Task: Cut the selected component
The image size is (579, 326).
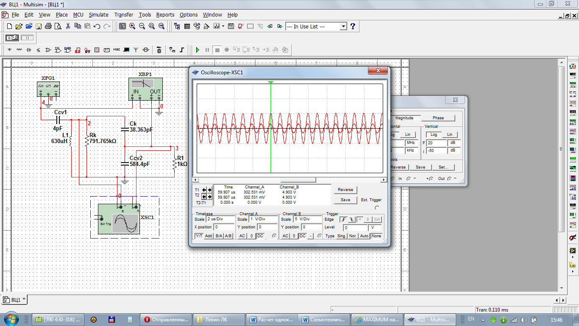Action: coord(68,26)
